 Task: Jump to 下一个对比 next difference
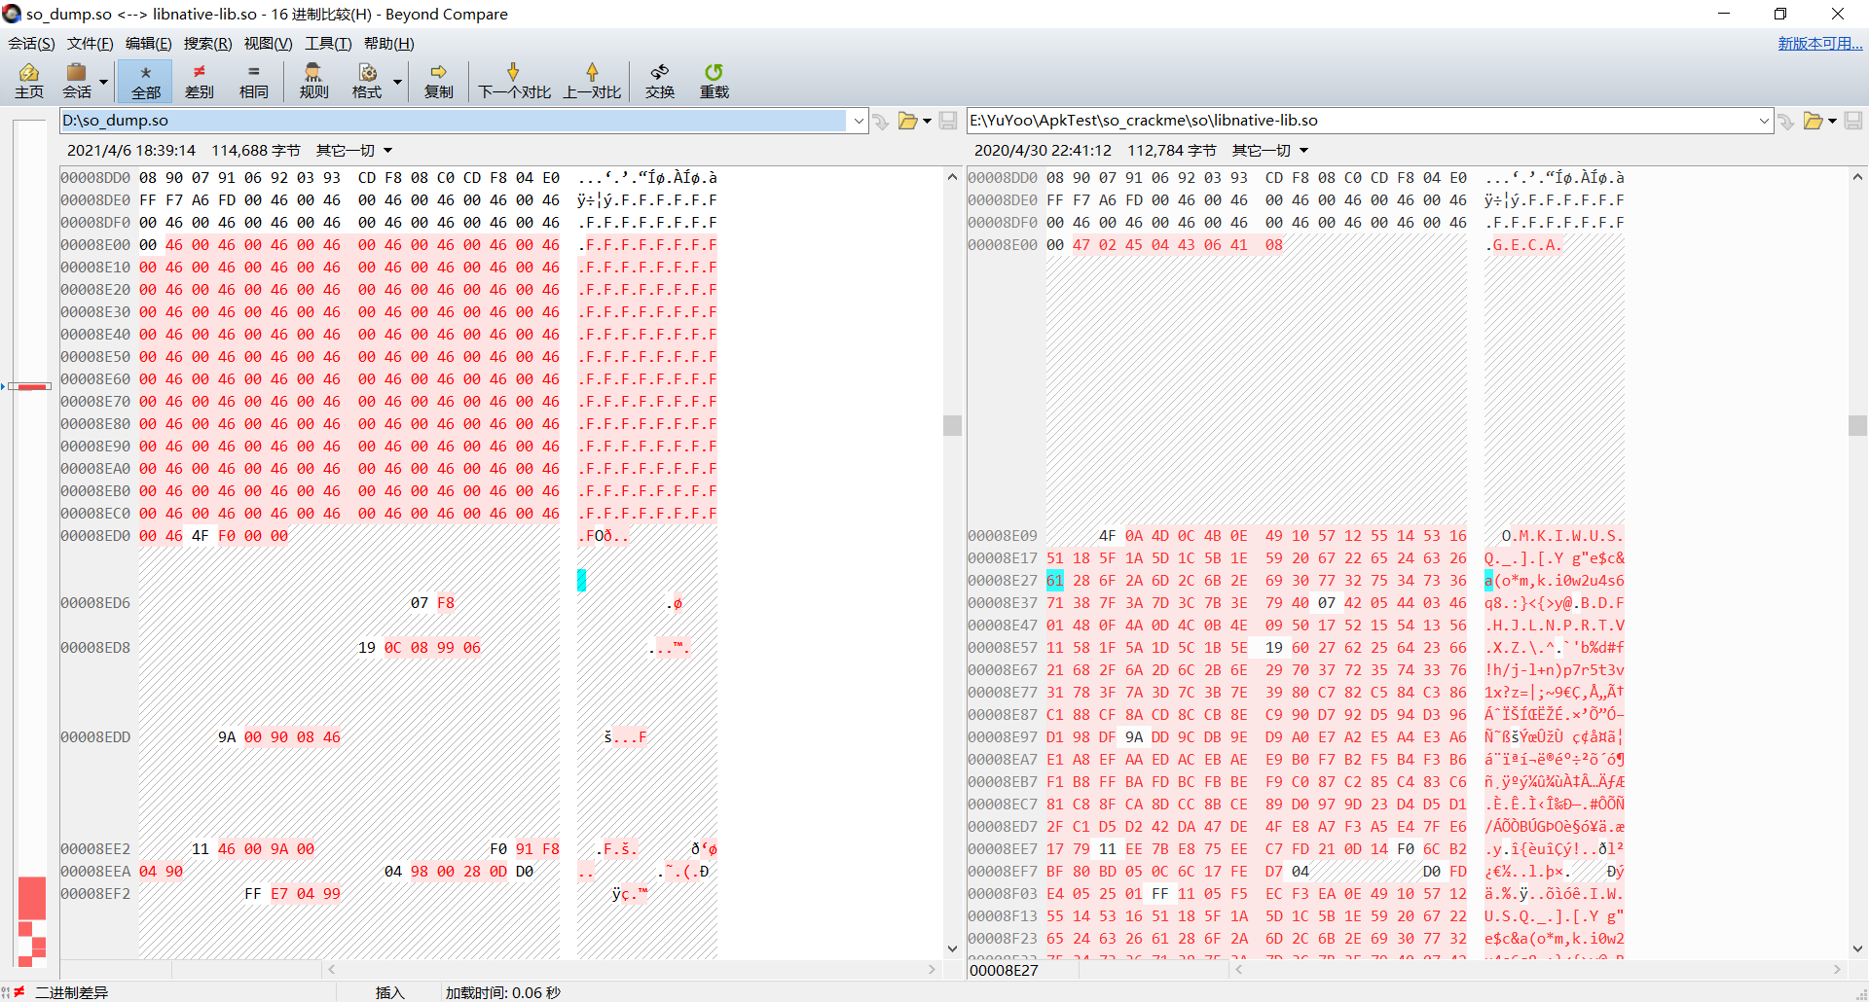[x=514, y=81]
